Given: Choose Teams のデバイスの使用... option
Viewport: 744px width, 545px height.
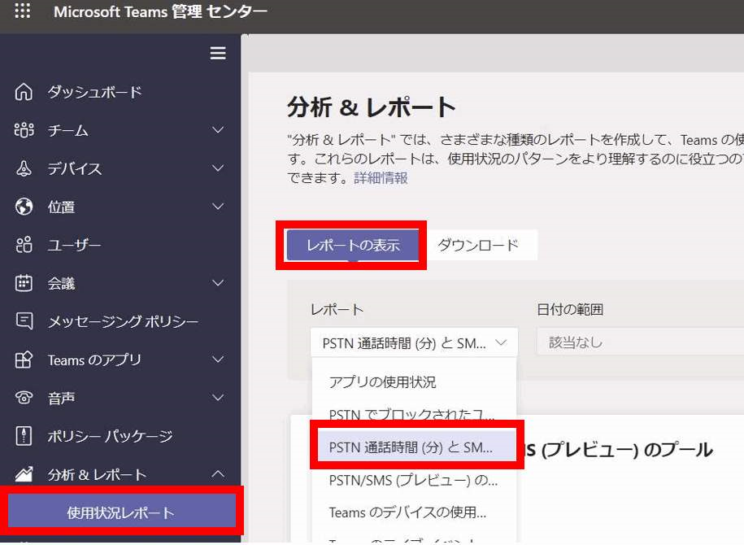Looking at the screenshot, I should (407, 512).
